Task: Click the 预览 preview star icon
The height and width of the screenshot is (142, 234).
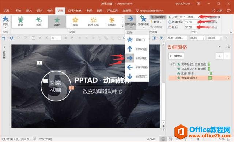Action: pyautogui.click(x=5, y=19)
